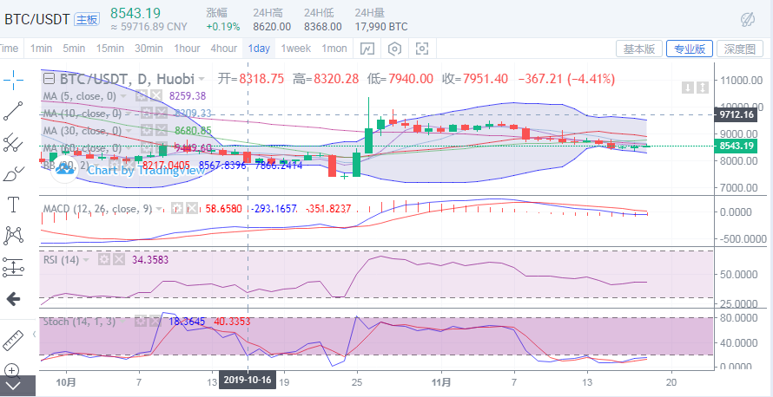
Task: Remove the MACD indicator
Action: point(192,209)
